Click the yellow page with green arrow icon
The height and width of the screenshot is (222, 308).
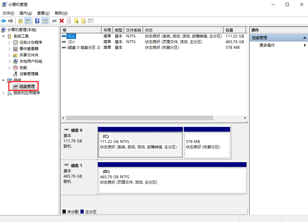[76, 21]
